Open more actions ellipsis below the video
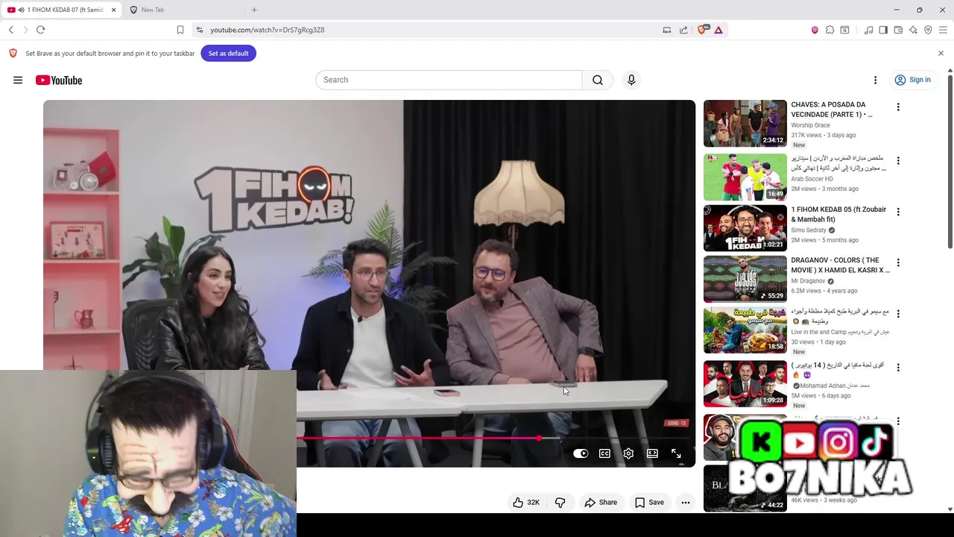 click(x=685, y=503)
